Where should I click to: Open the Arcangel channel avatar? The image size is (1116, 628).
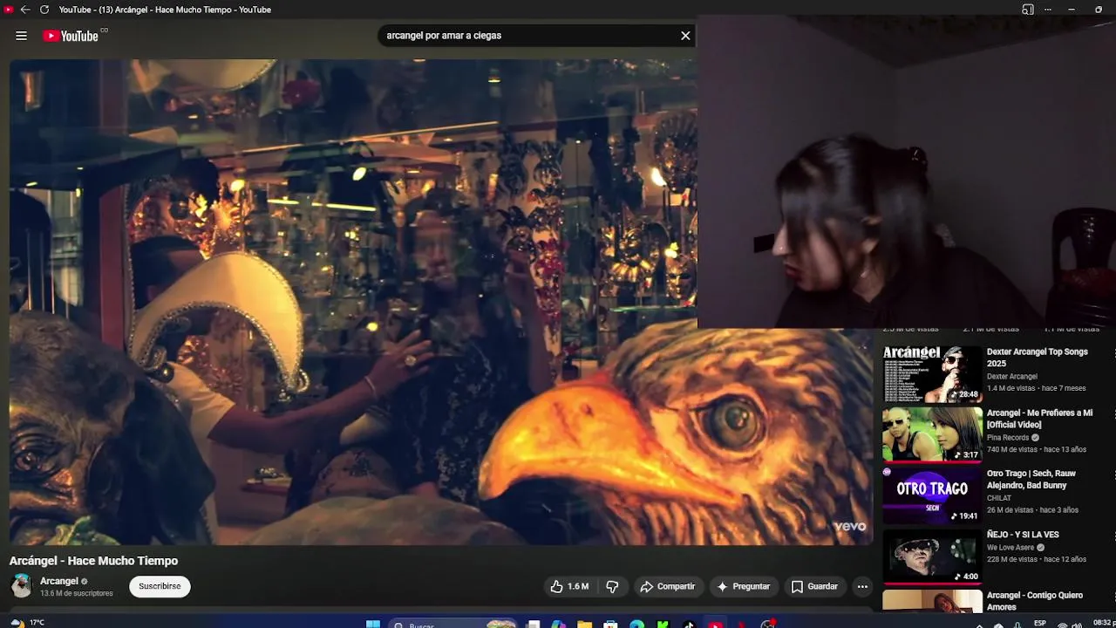[x=22, y=586]
